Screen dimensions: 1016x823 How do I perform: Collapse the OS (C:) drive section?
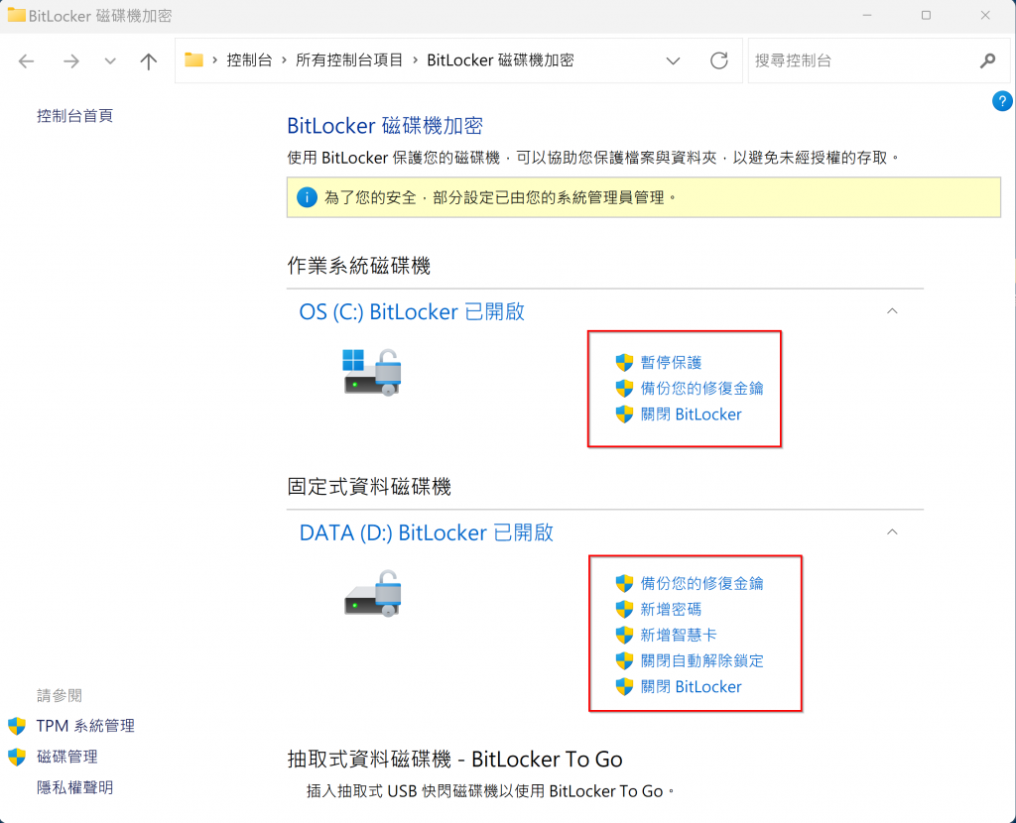pyautogui.click(x=892, y=310)
